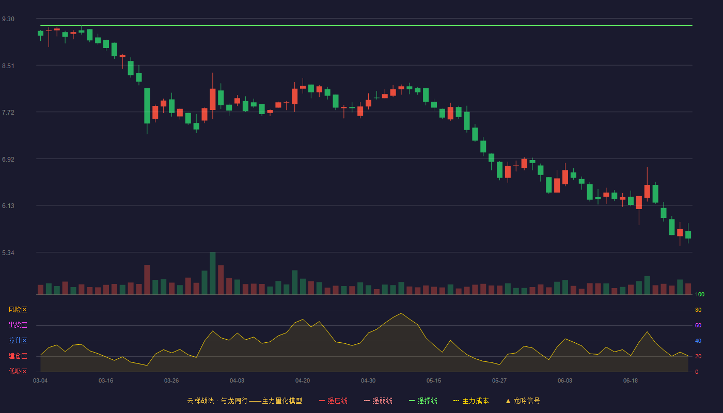Click the white horizontal line above the candlesticks
Image resolution: width=723 pixels, height=413 pixels.
tap(366, 25)
